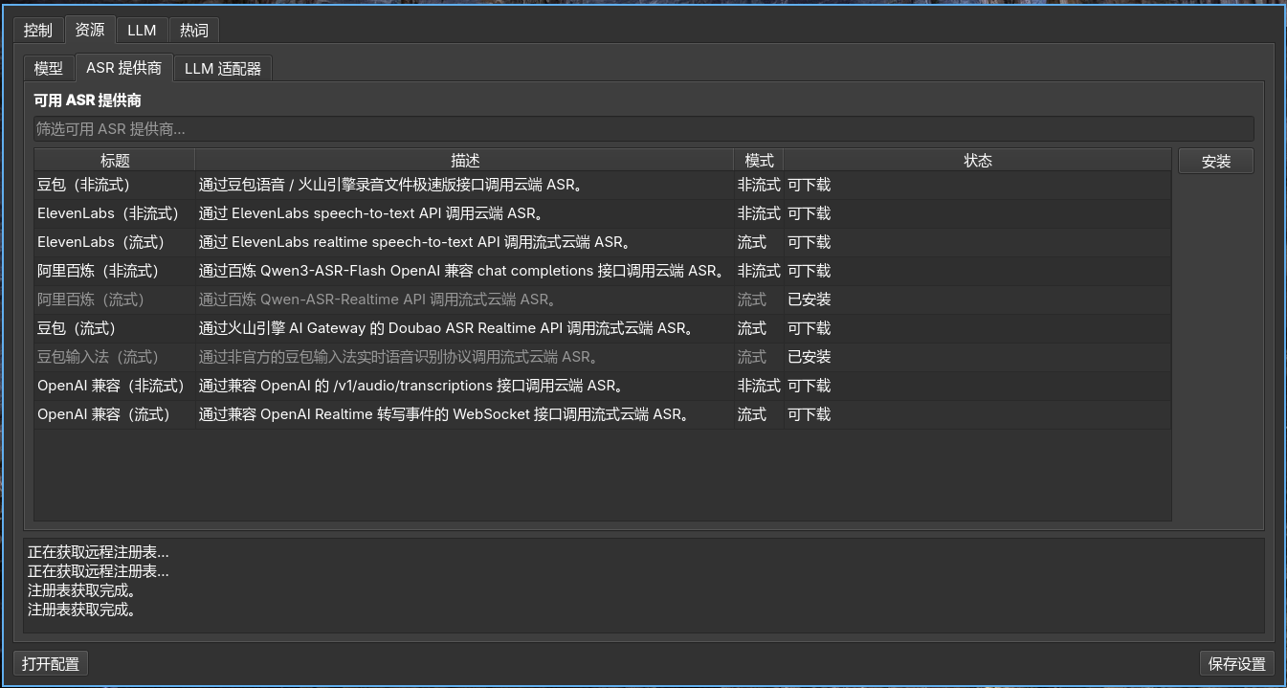Click the 状态 column header
This screenshot has width=1287, height=688.
click(977, 161)
